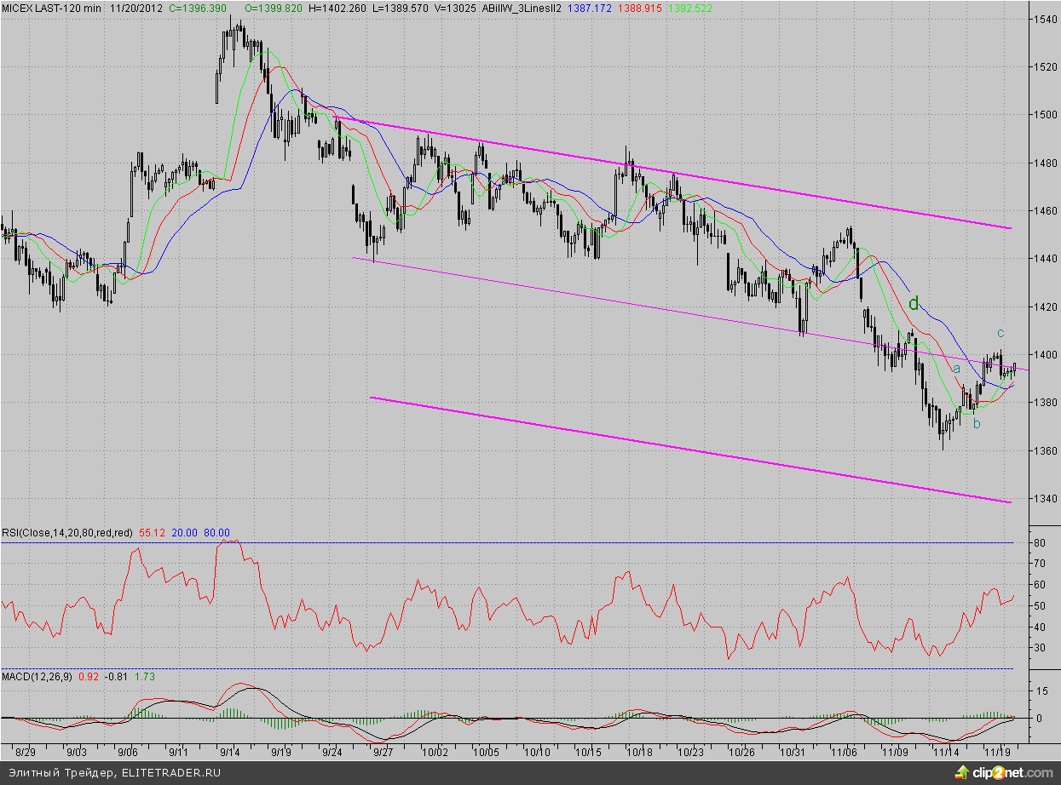This screenshot has height=785, width=1061.
Task: Click the red RSI value 55.12
Action: (x=151, y=533)
